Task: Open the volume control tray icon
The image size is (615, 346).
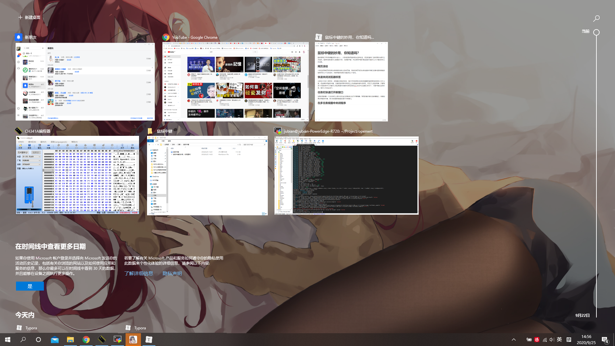Action: pos(552,340)
